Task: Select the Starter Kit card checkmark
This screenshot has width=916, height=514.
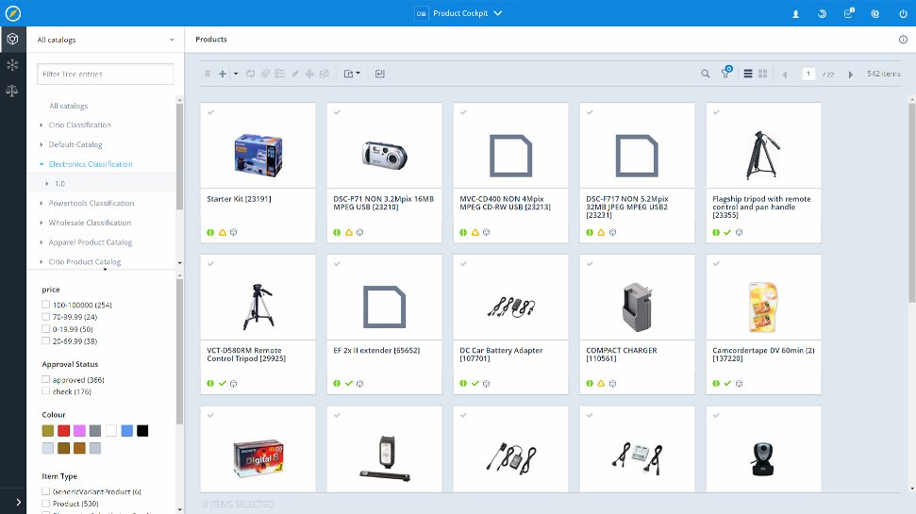Action: point(210,112)
